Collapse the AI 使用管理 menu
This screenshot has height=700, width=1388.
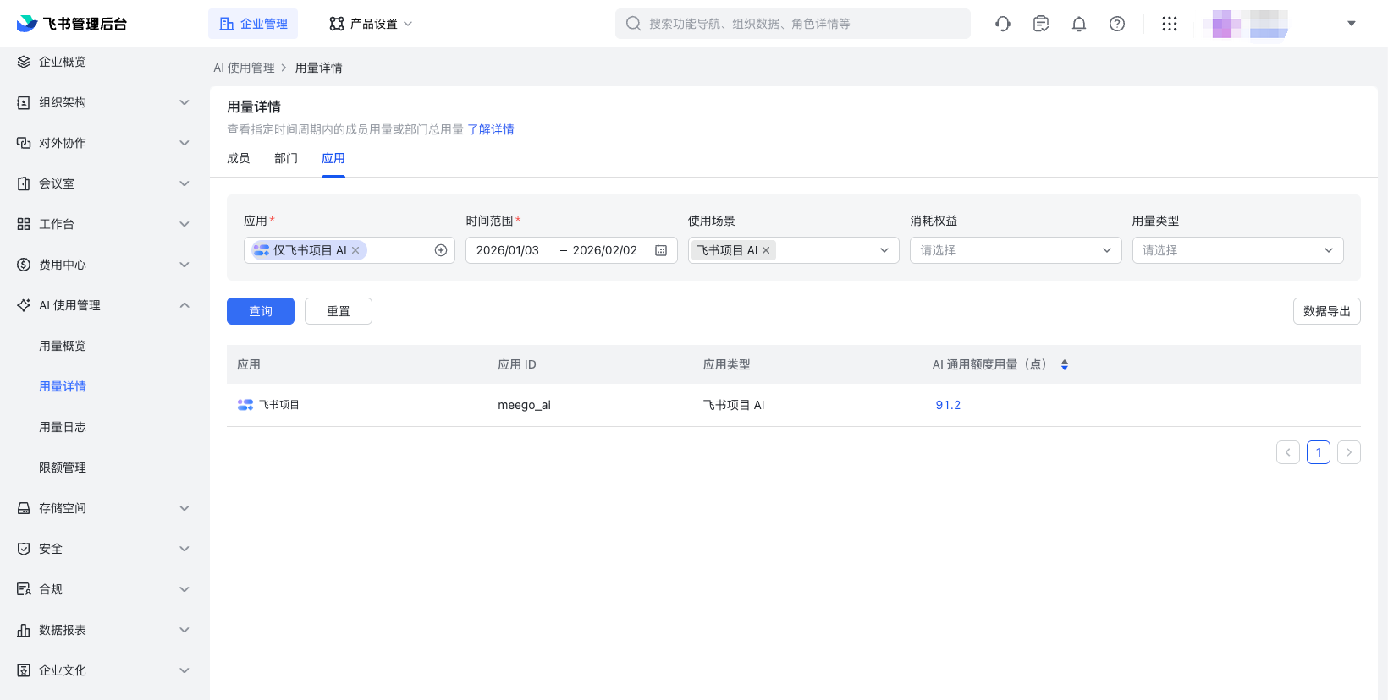(x=185, y=305)
